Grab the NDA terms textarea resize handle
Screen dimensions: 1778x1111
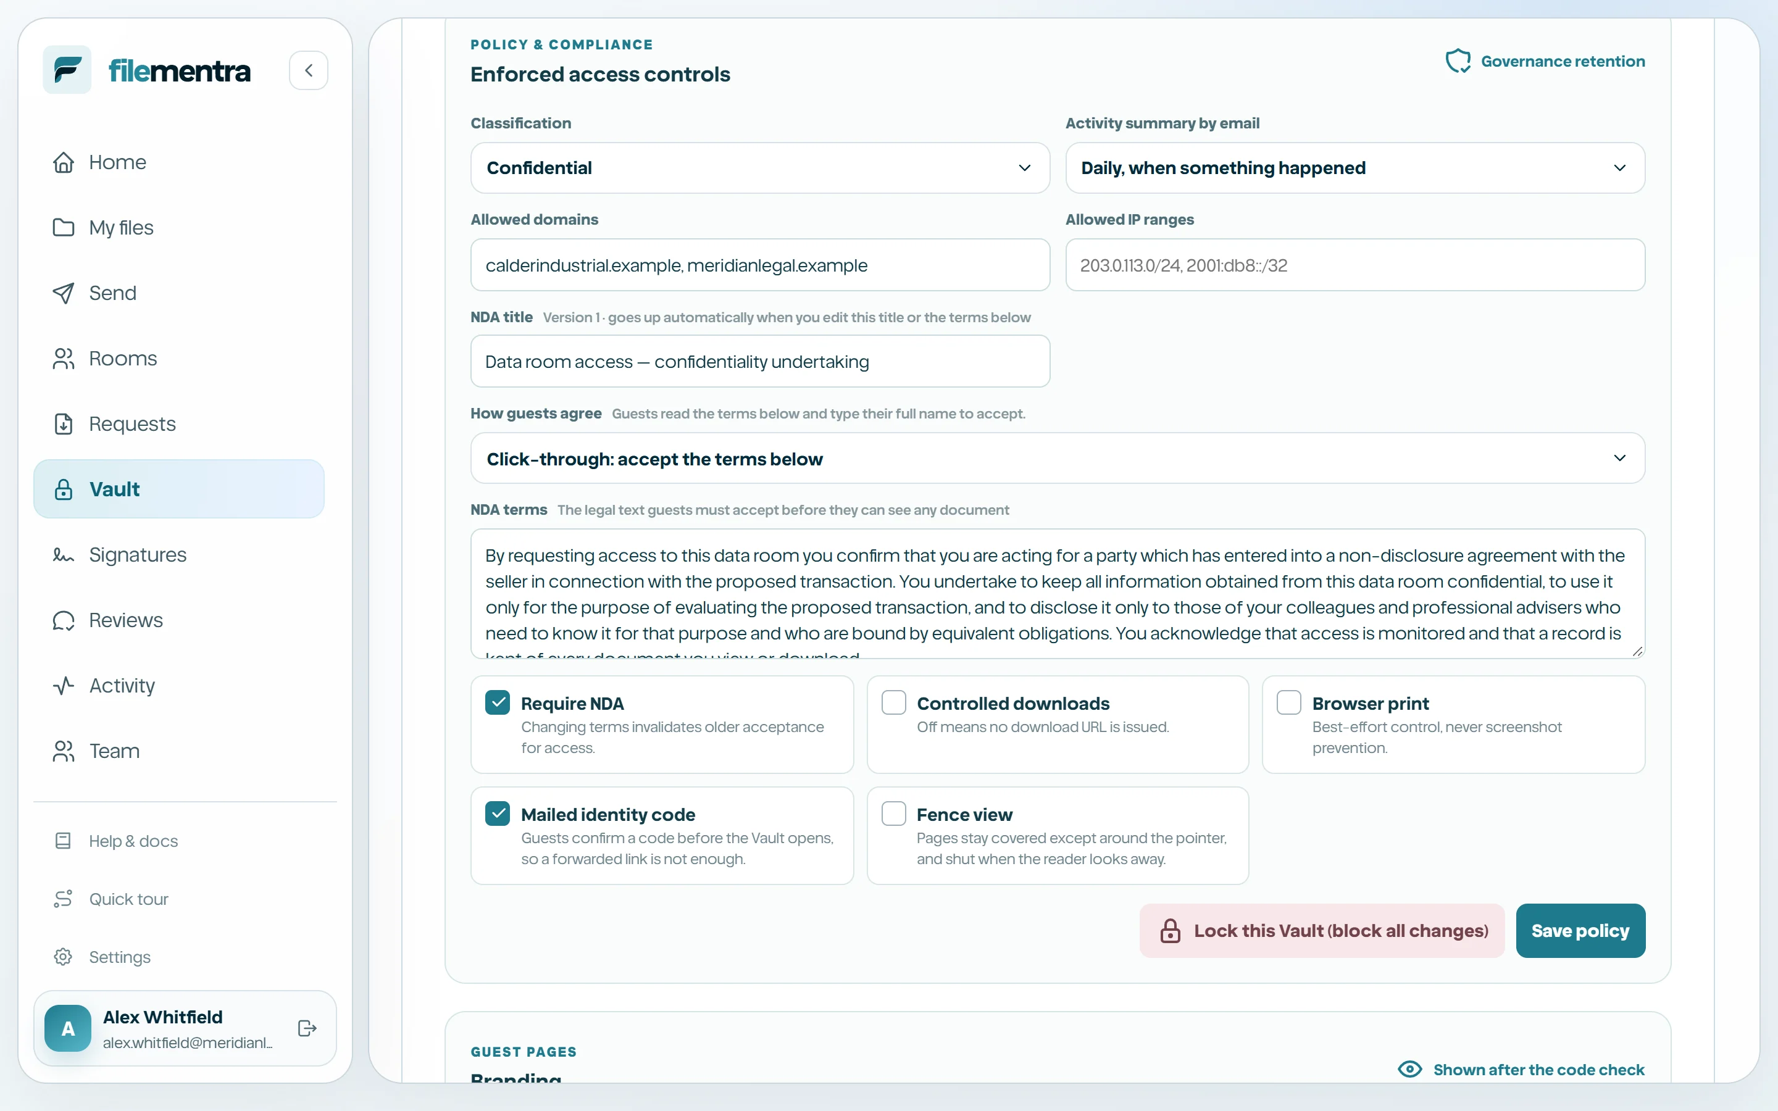point(1637,651)
